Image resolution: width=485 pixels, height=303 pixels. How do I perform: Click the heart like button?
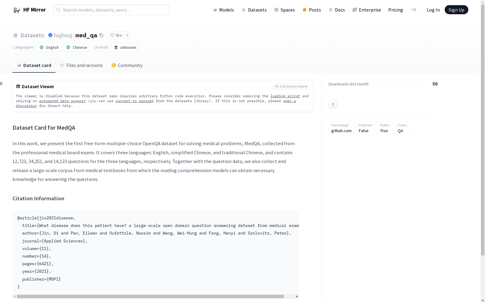tap(116, 35)
